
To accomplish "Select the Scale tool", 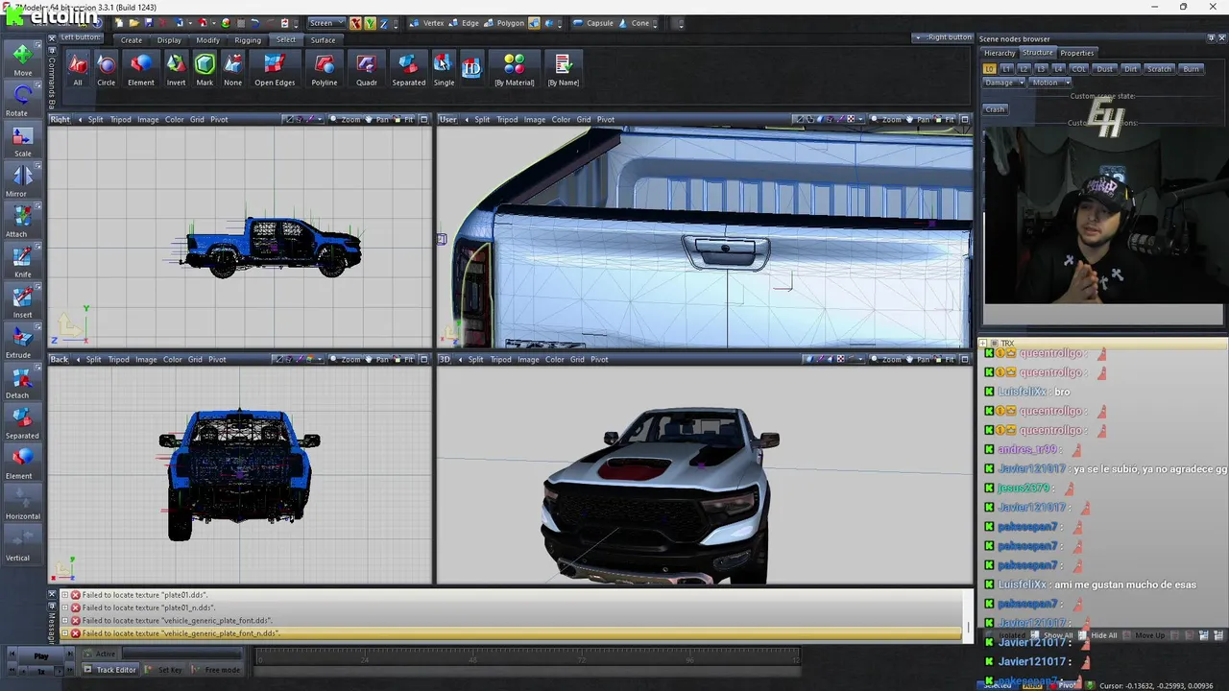I will coord(22,140).
